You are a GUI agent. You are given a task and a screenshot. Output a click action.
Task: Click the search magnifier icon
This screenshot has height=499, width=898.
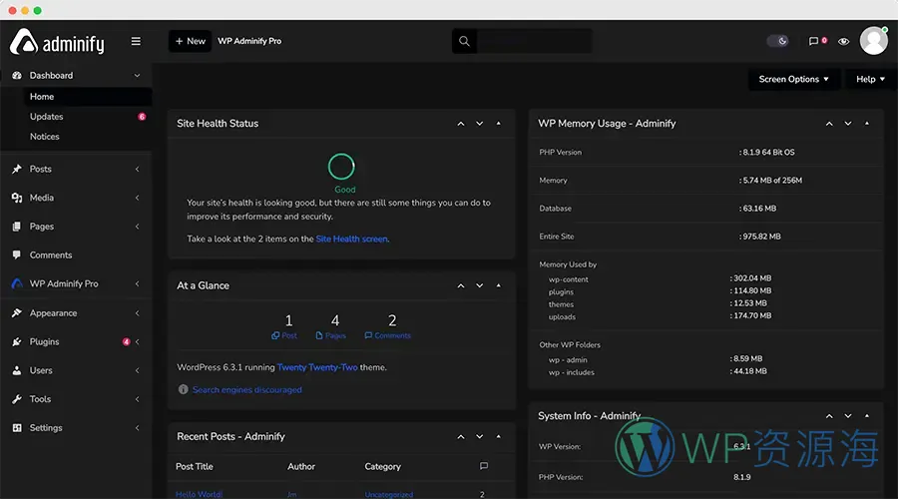[x=464, y=41]
